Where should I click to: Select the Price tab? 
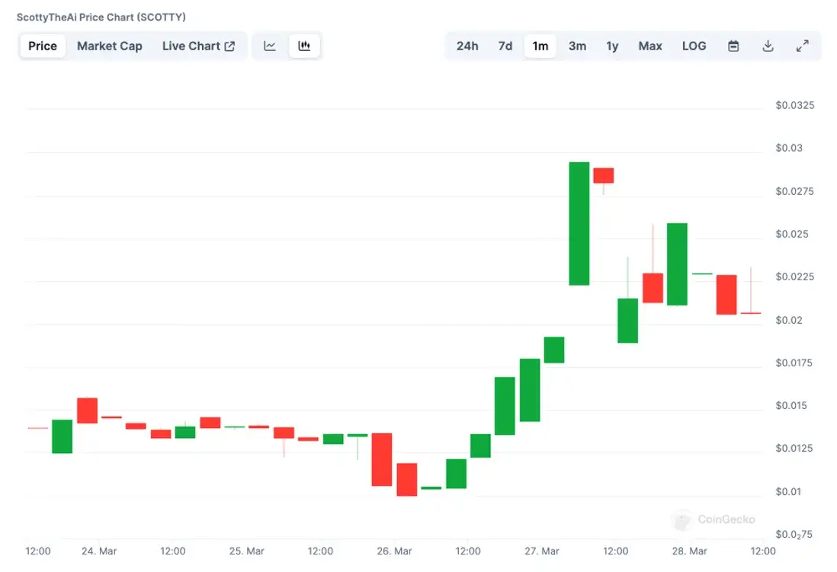click(43, 46)
